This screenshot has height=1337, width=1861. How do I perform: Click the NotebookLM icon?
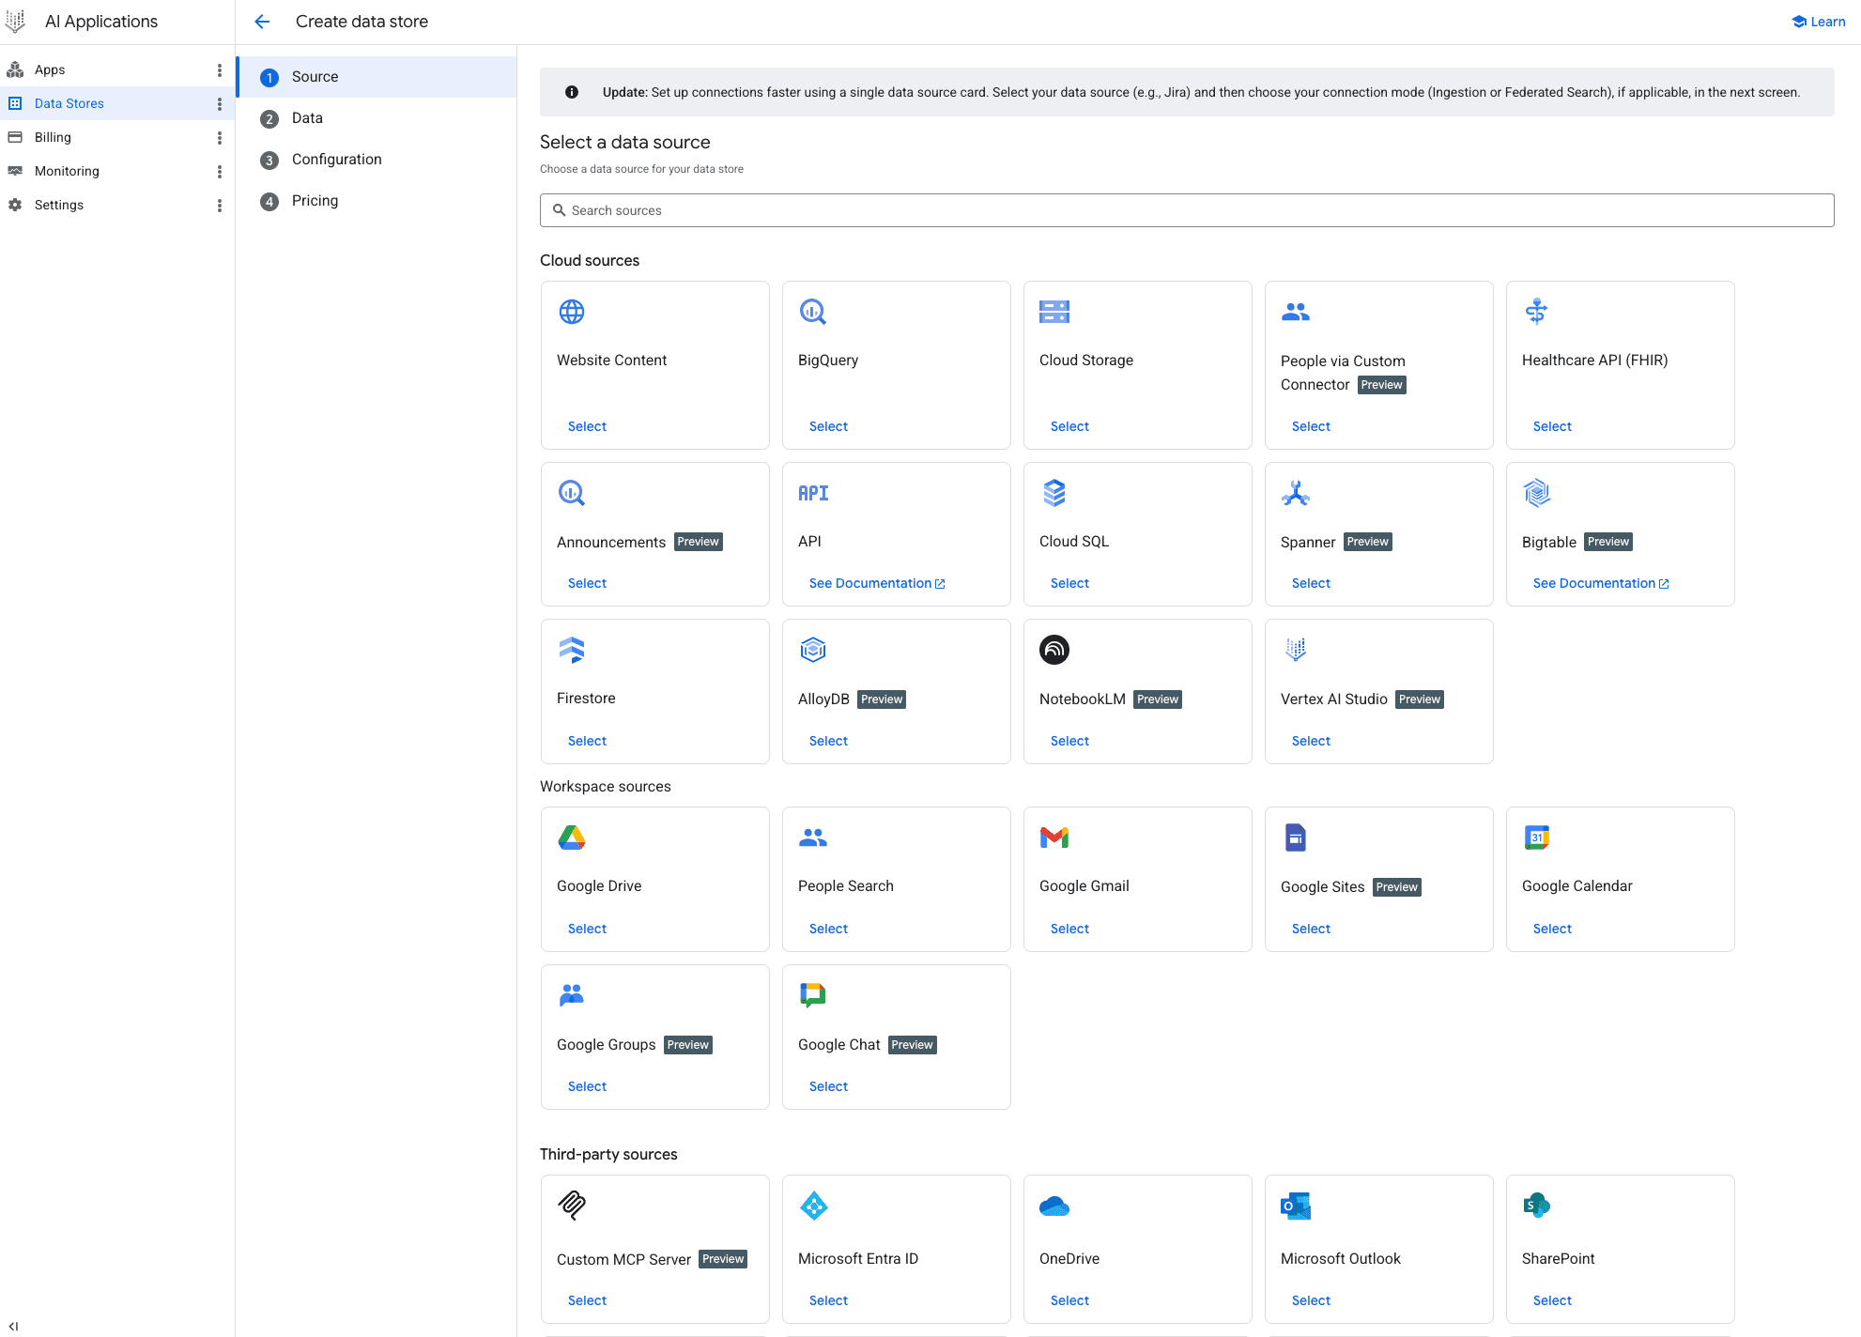click(x=1054, y=650)
